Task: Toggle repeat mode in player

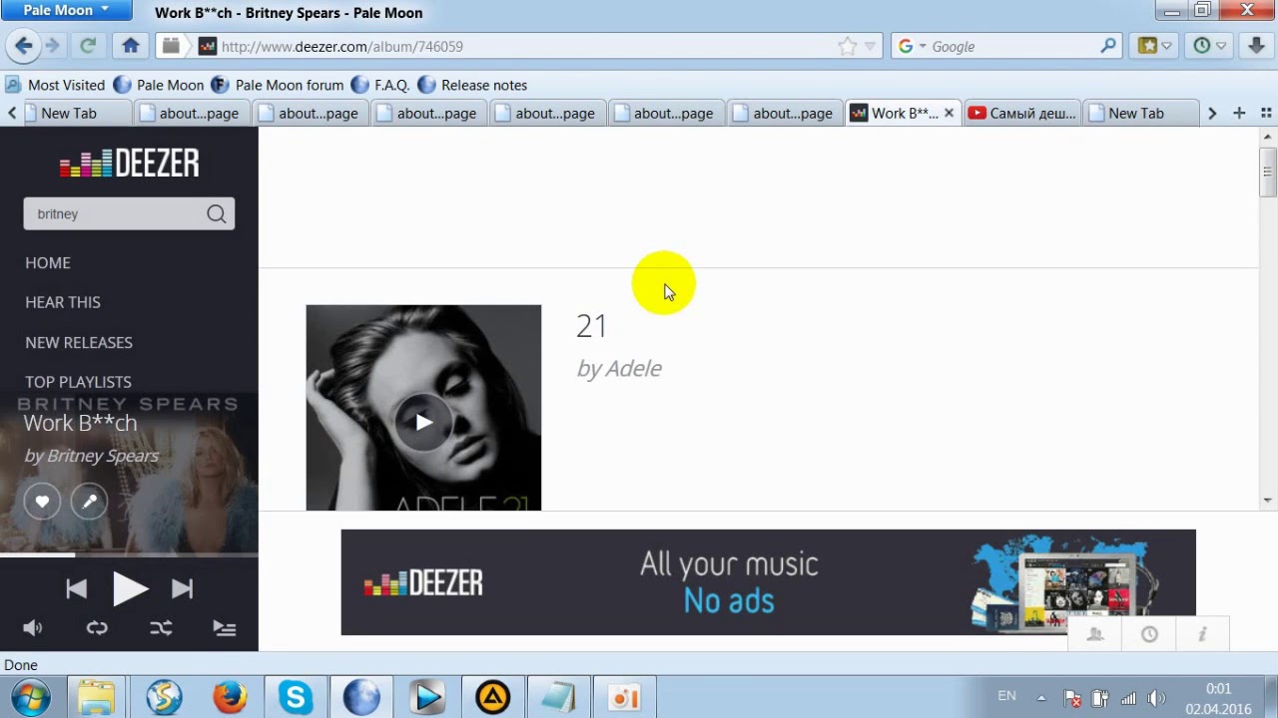Action: click(x=97, y=628)
